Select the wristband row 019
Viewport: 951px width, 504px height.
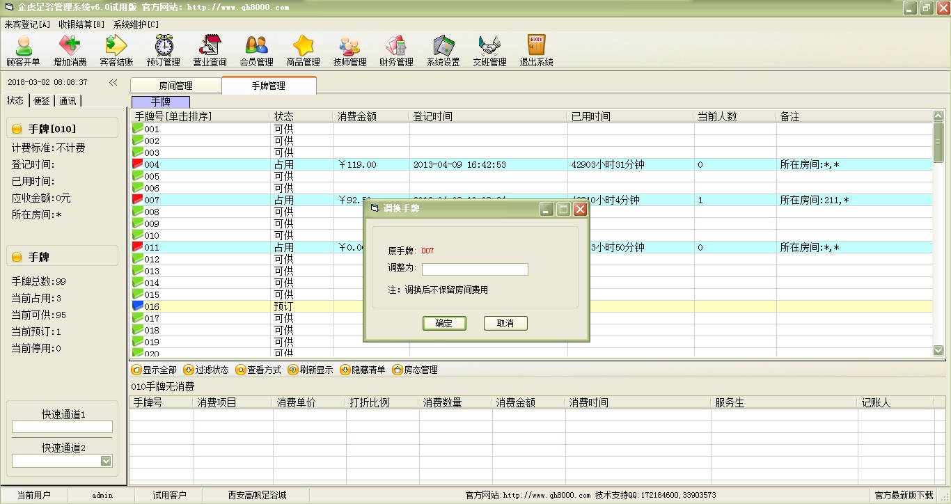[532, 342]
